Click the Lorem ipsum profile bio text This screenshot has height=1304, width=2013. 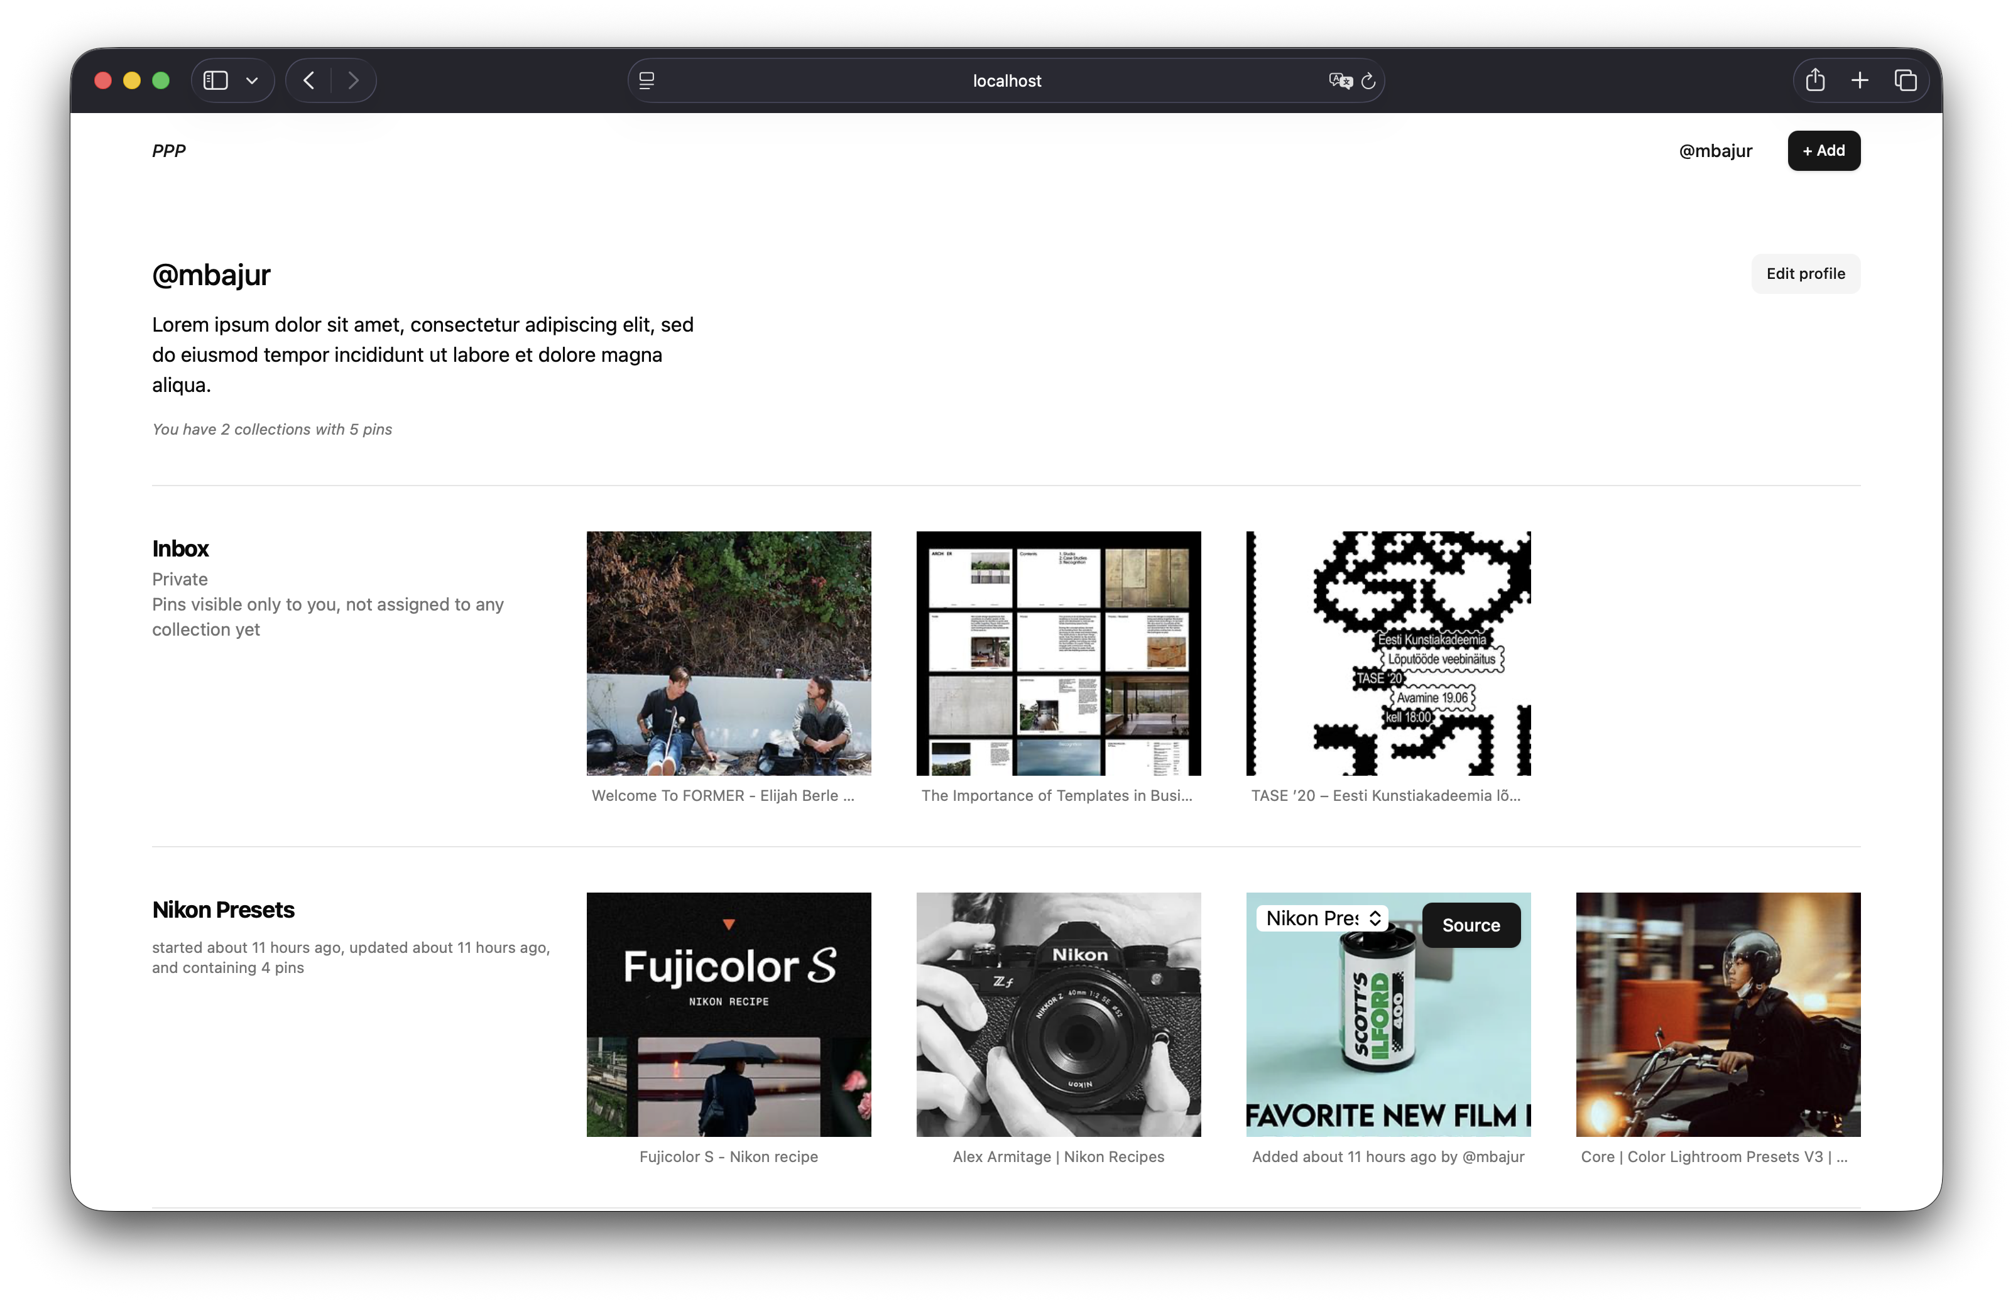(423, 355)
